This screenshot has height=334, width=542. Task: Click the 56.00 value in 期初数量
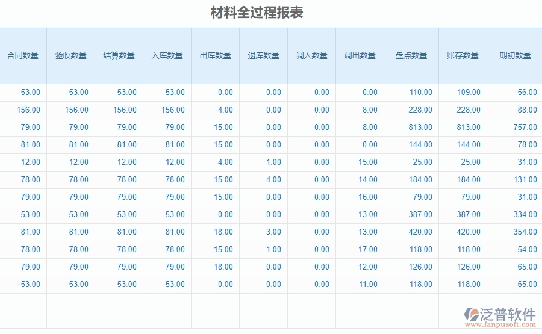click(527, 92)
